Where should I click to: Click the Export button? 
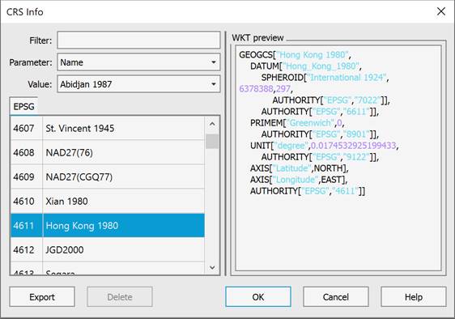(x=42, y=297)
